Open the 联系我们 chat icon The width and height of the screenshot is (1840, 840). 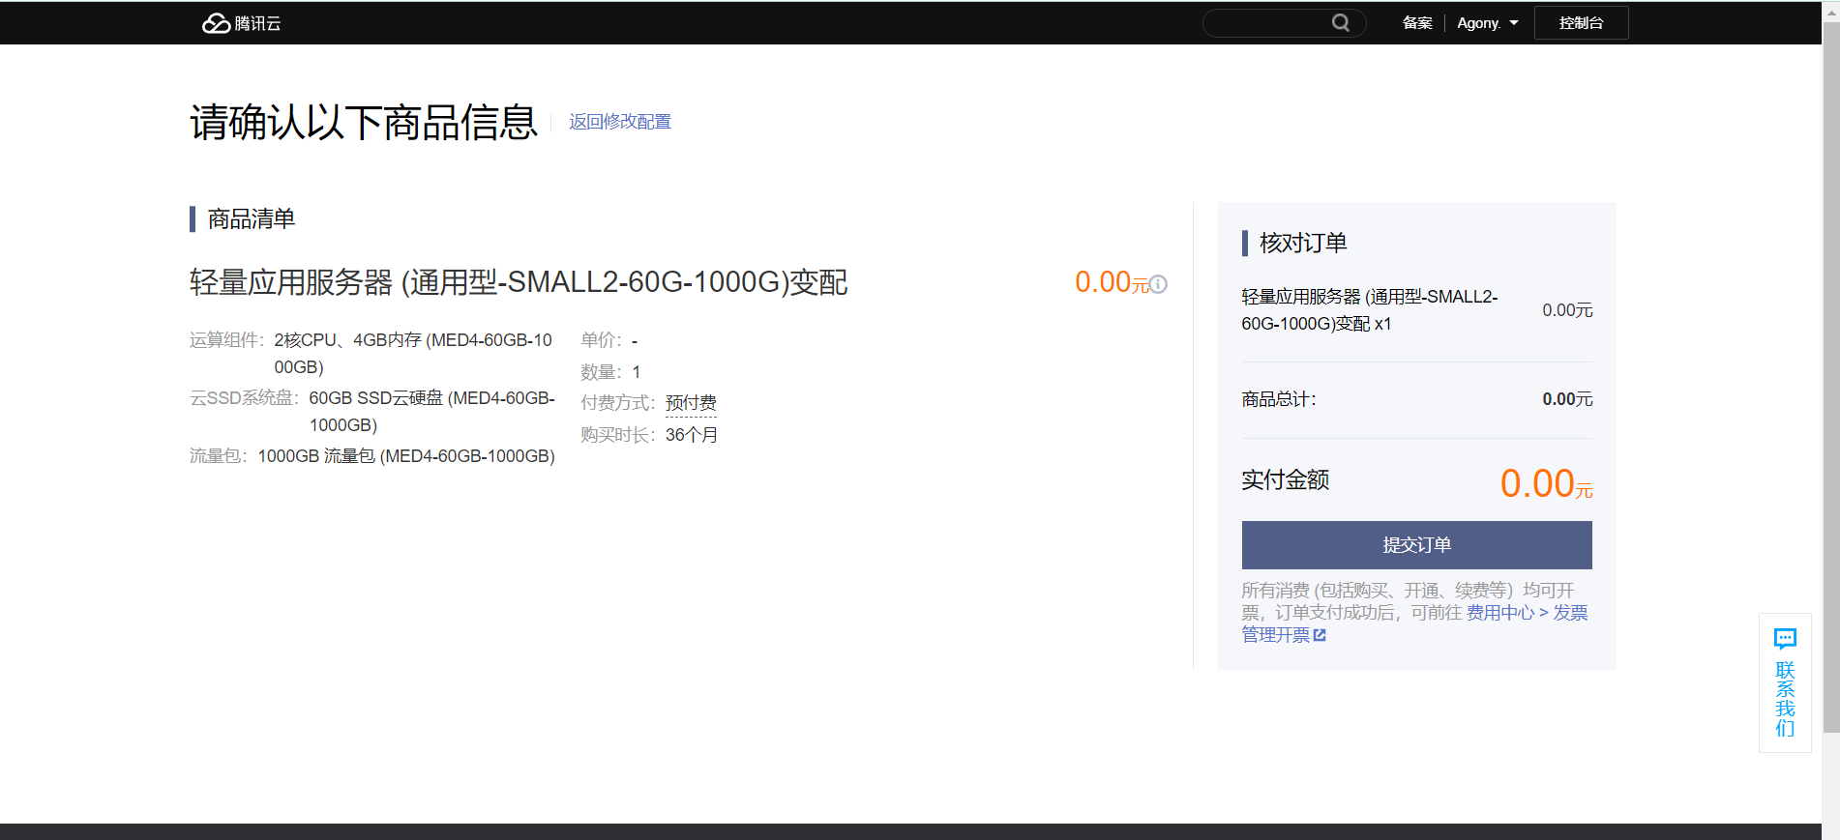coord(1785,639)
